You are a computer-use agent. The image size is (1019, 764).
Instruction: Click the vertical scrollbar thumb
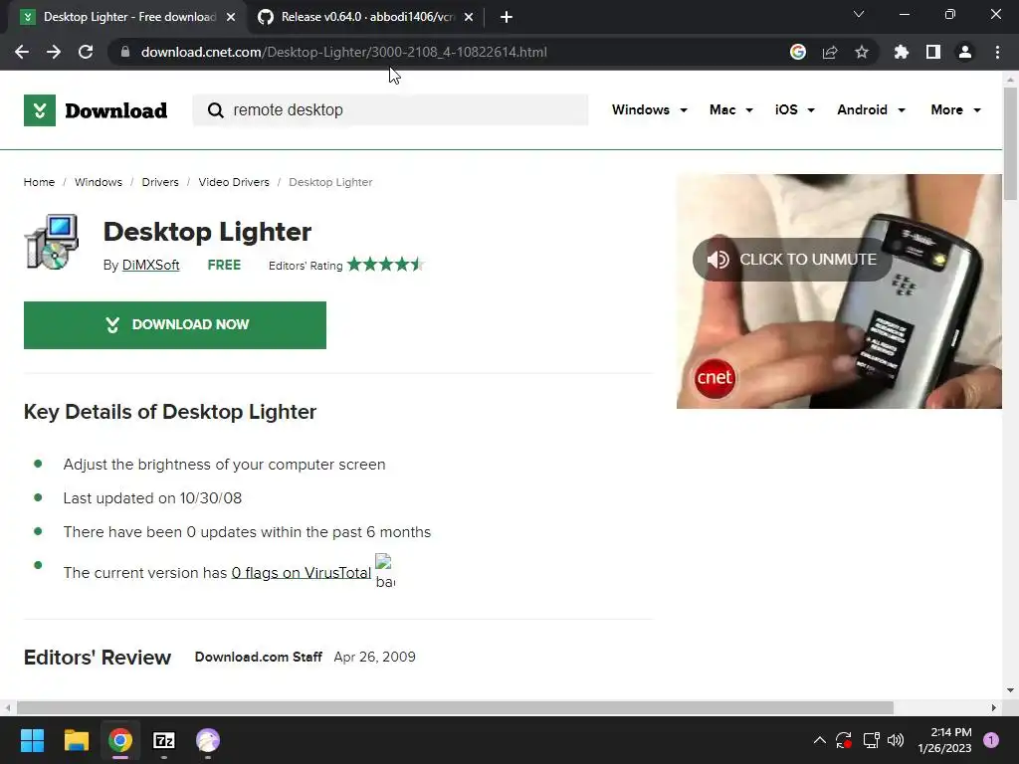(1010, 143)
